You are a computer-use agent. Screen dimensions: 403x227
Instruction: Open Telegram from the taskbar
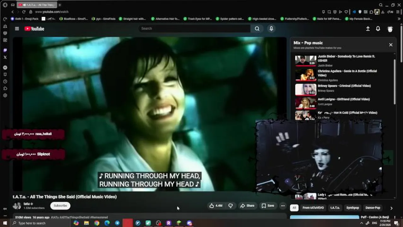(117, 223)
